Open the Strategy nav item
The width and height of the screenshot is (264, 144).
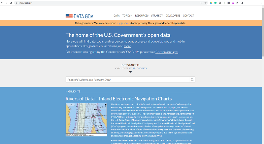(157, 16)
